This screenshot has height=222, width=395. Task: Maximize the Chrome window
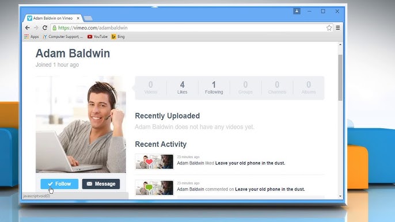click(323, 11)
